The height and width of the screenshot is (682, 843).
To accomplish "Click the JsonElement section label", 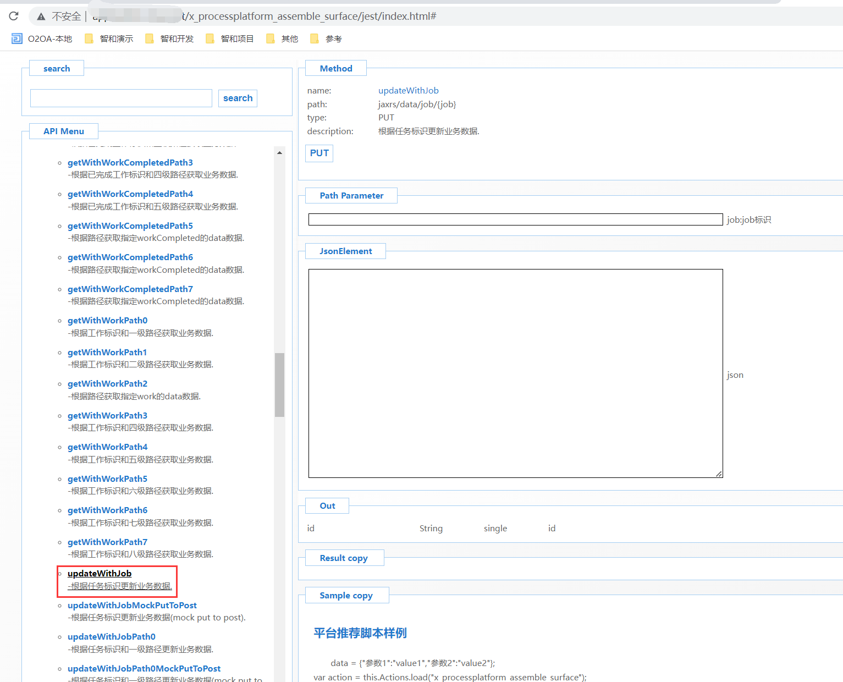I will (x=345, y=251).
